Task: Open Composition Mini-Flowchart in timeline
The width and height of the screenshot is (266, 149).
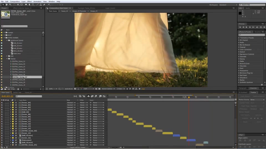Action: (x=75, y=96)
